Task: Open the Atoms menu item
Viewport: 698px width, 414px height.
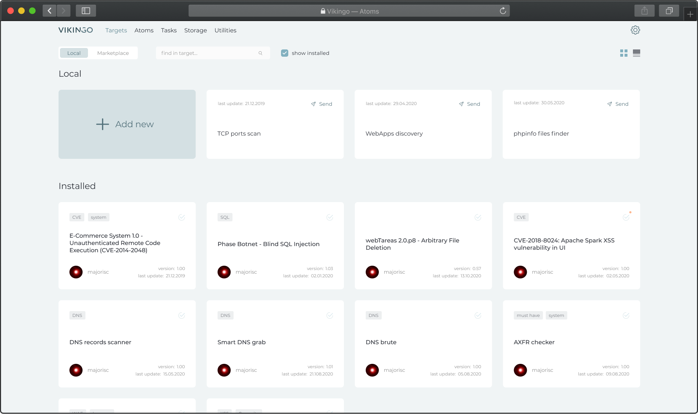Action: click(144, 31)
